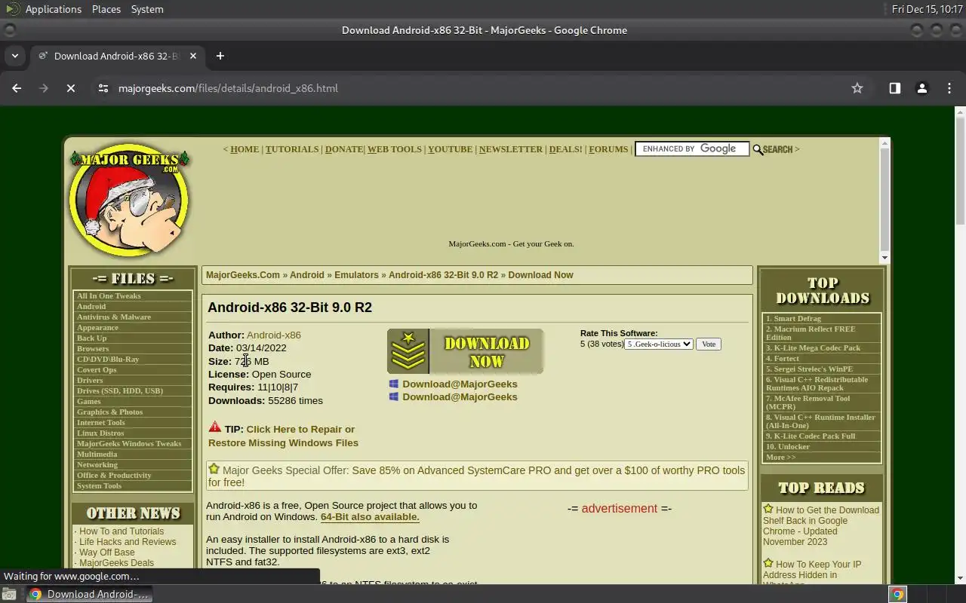The height and width of the screenshot is (603, 966).
Task: Close the Download Android-x86 tab
Action: (x=193, y=56)
